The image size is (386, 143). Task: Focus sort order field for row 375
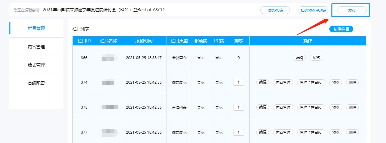click(x=239, y=107)
